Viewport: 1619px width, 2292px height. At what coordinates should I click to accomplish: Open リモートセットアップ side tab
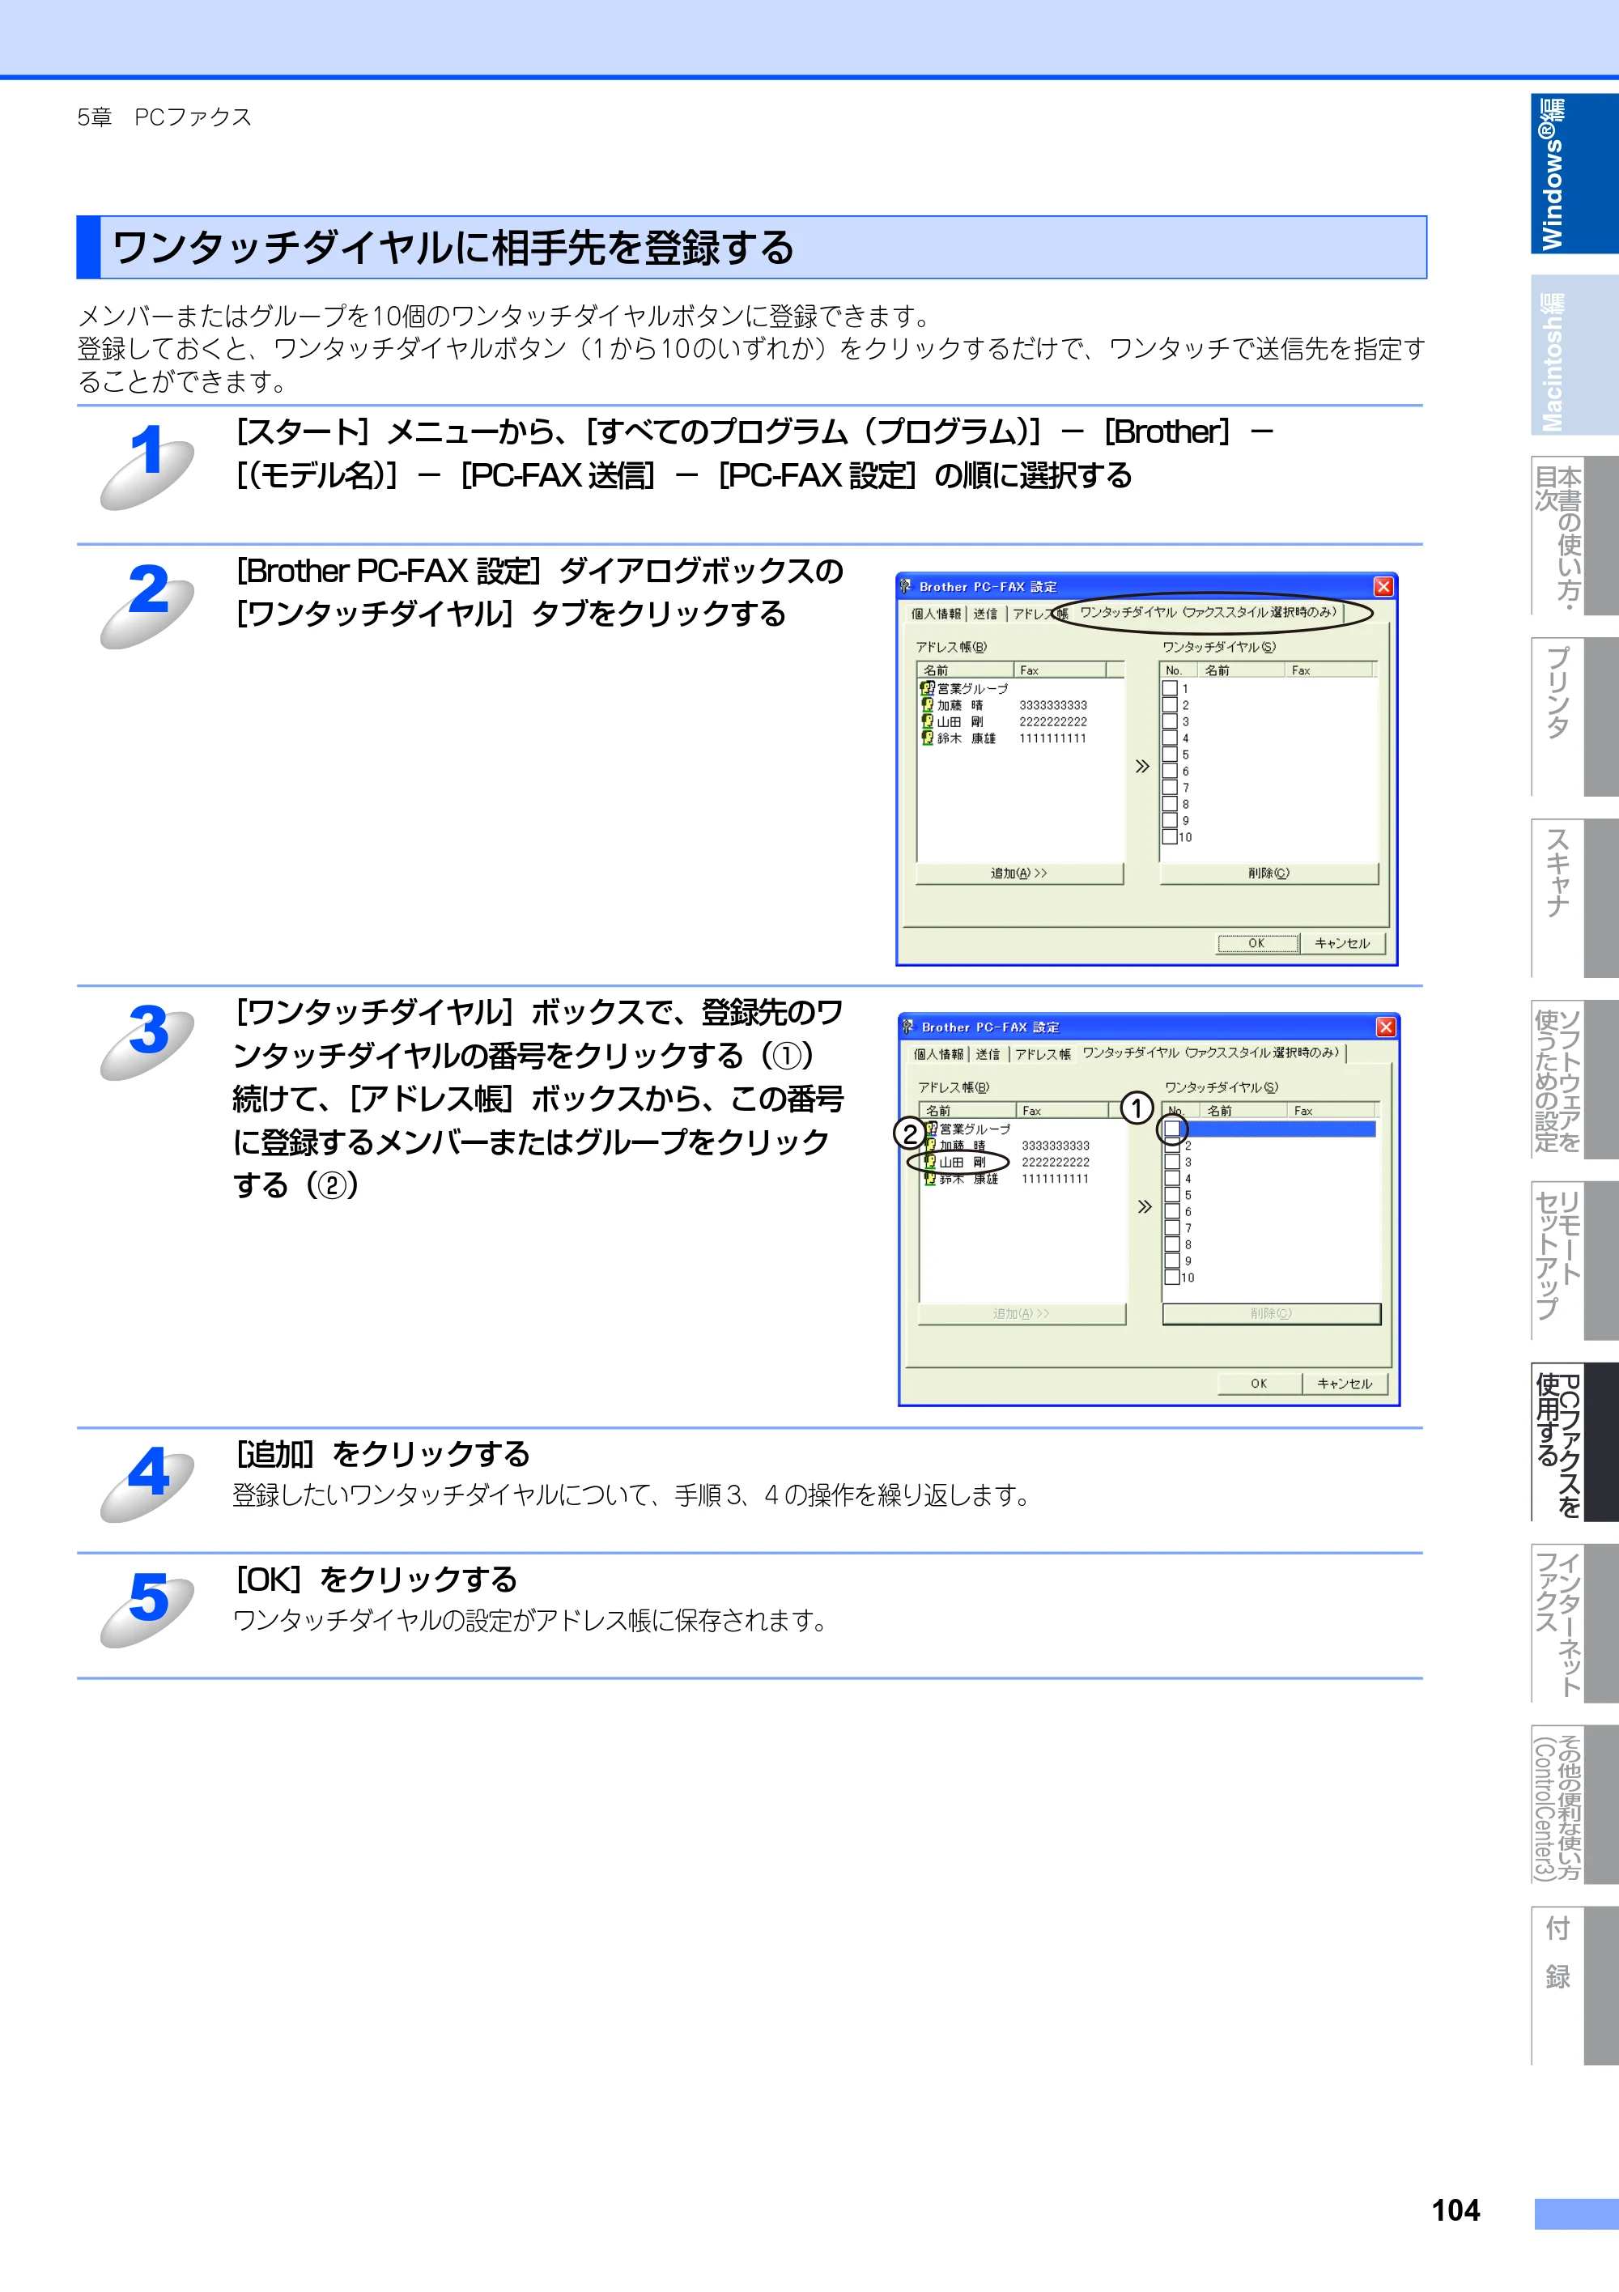pos(1574,1261)
